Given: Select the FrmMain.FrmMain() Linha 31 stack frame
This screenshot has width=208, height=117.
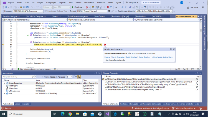Looking at the screenshot, I should 135,87.
